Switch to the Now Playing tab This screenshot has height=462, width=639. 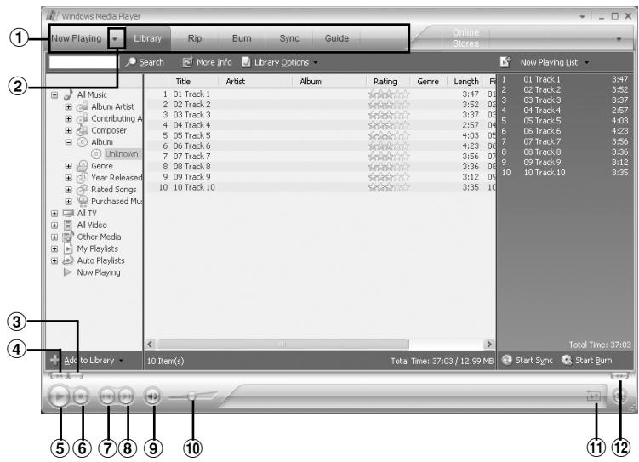click(77, 38)
